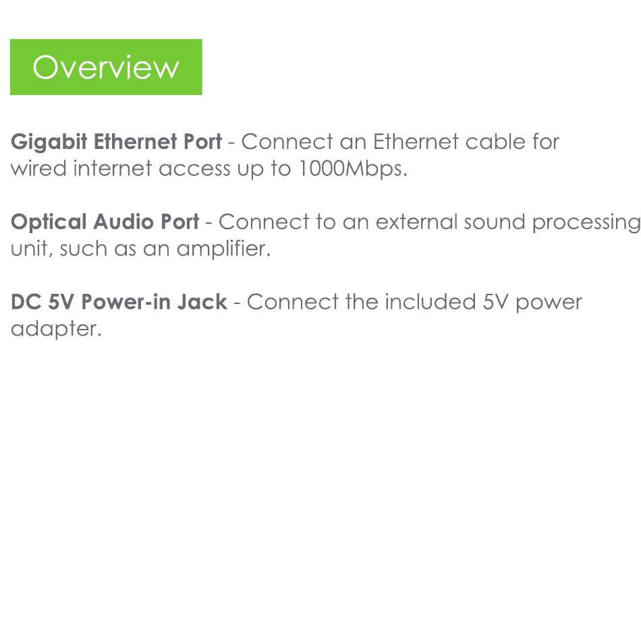Viewport: 641px width, 641px height.
Task: Click the green Overview heading banner
Action: click(x=106, y=67)
